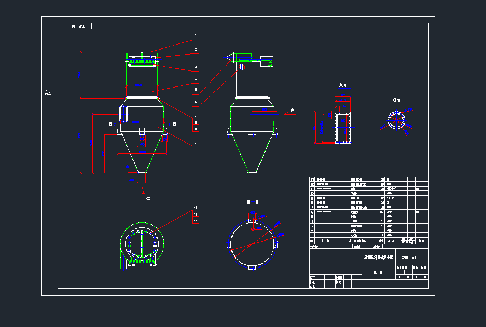Select the A-A section view label
Screen dimensions: 486x327
click(x=344, y=85)
